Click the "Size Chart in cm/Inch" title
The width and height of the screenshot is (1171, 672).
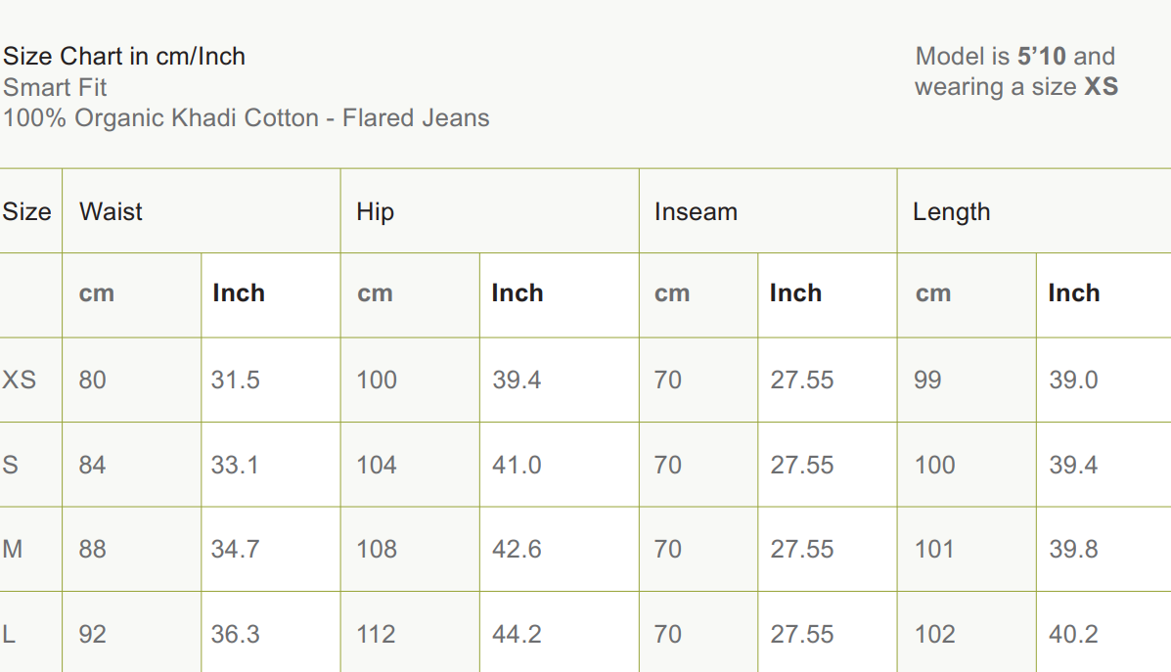click(x=124, y=56)
